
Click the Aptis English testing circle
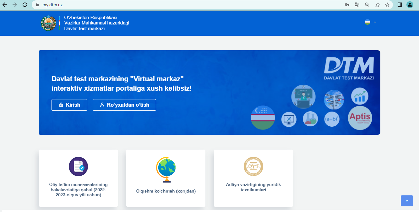(x=360, y=118)
